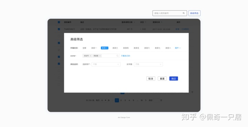
Task: Click 配置 link in TradeCode 0 row
Action: tap(177, 29)
